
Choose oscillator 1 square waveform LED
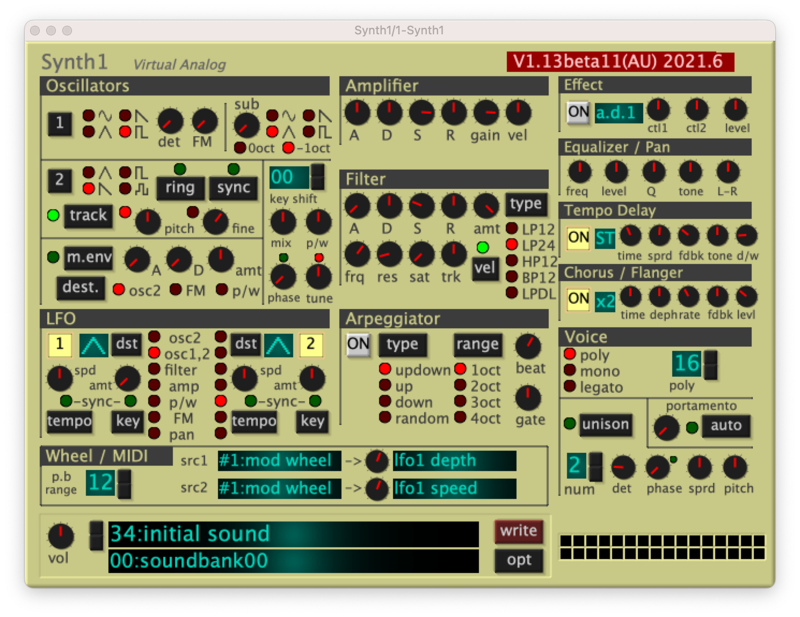point(125,131)
